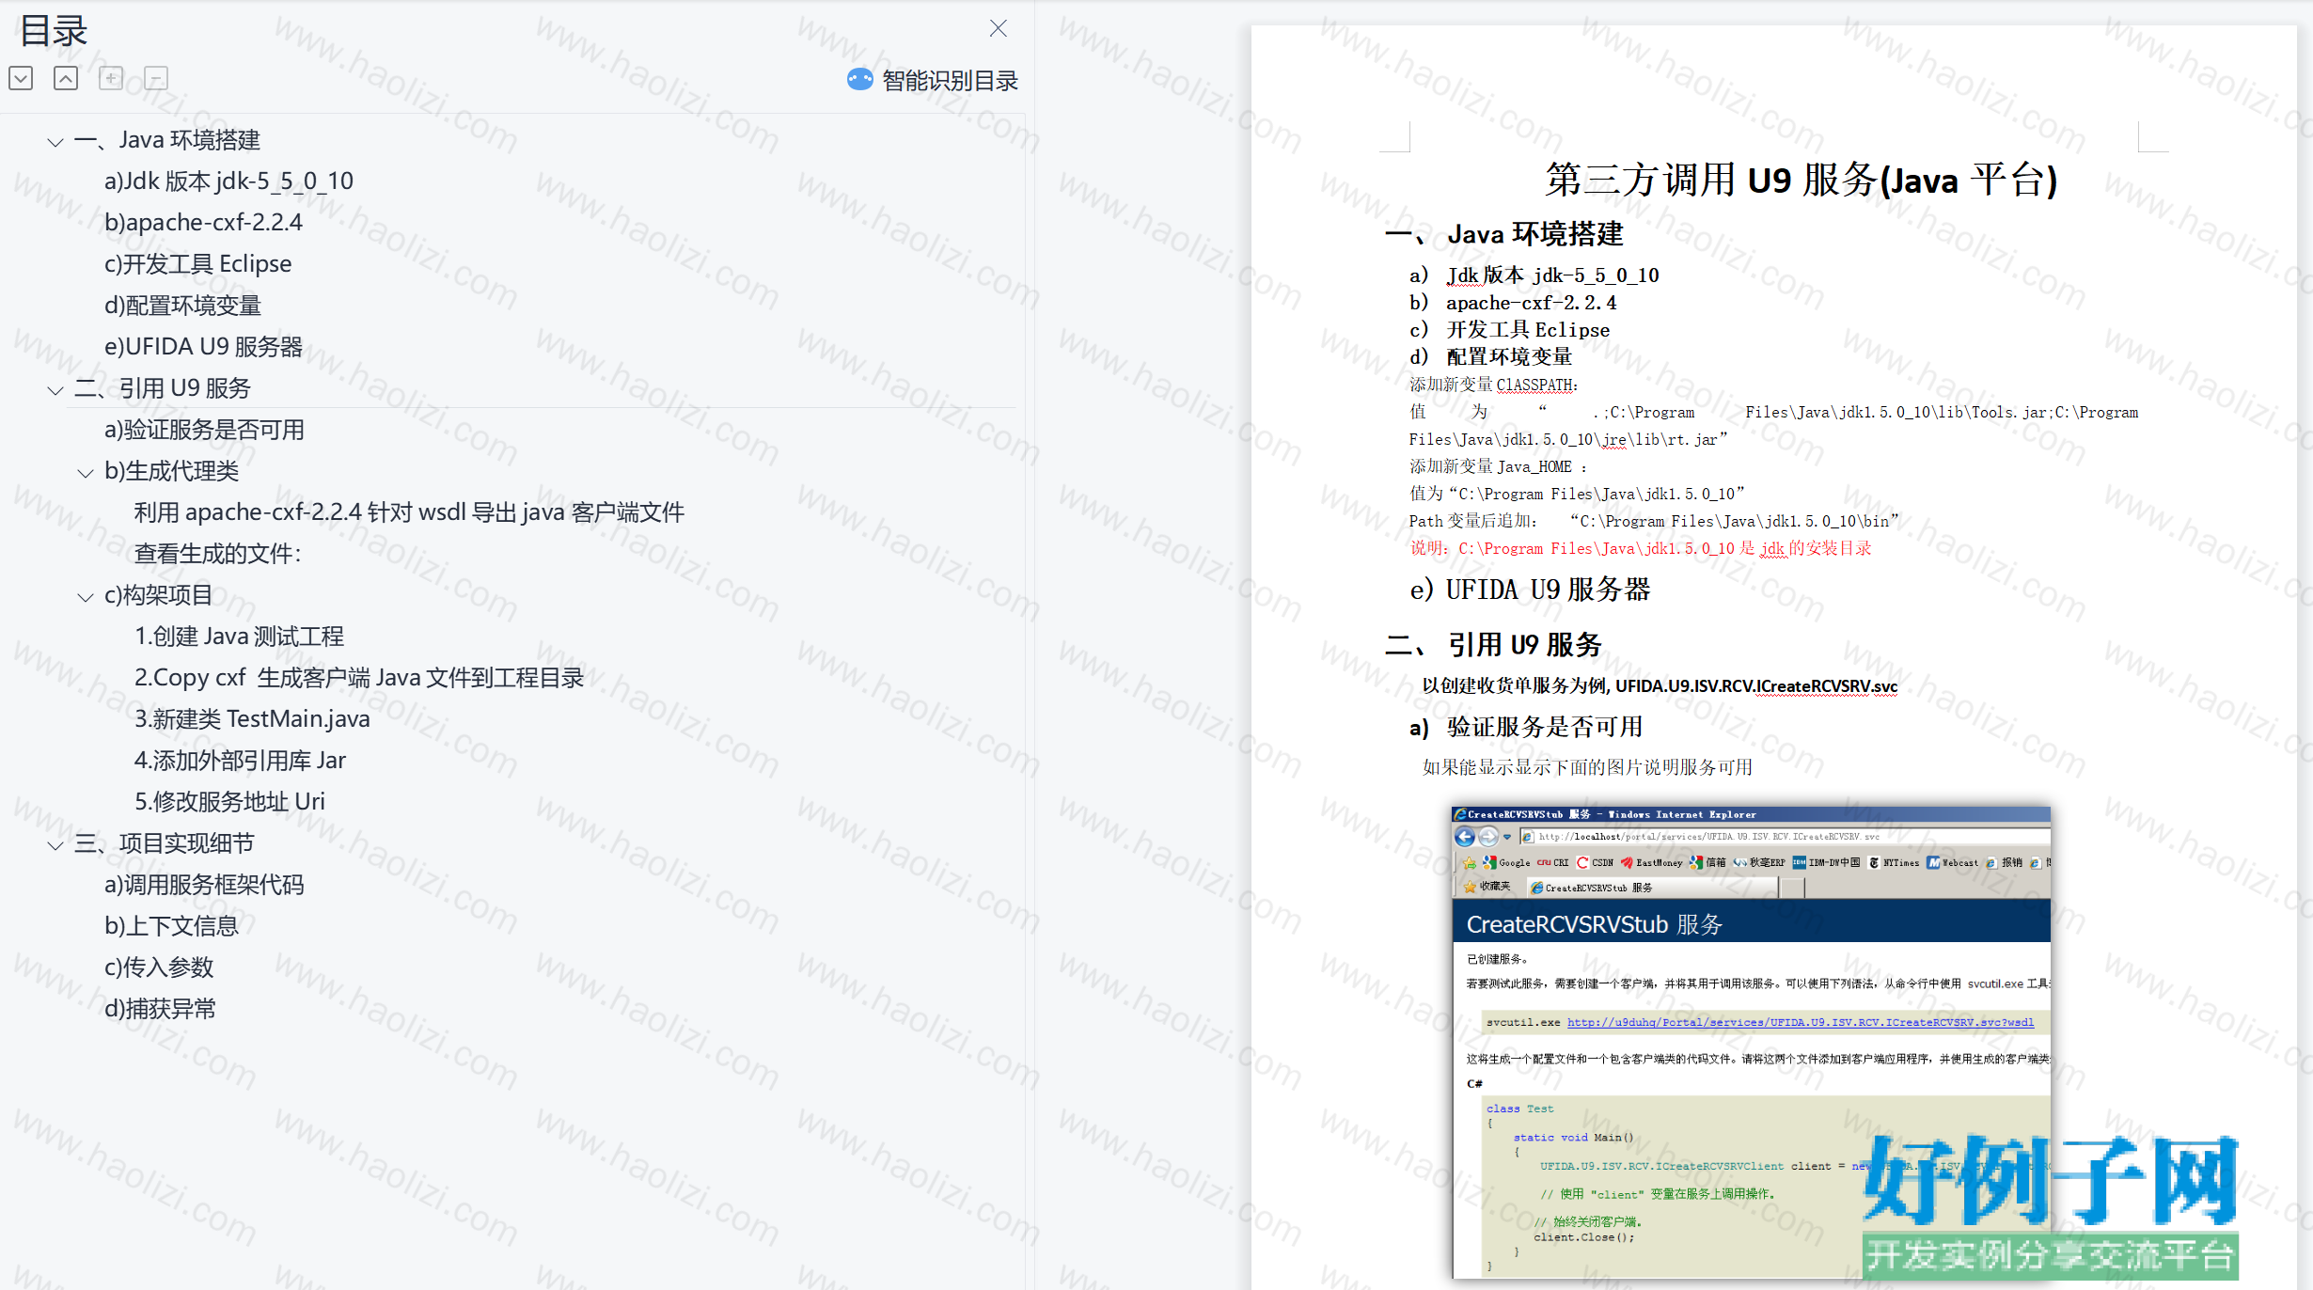
Task: Go to a)Jdk 版本 jdk-5_5_0_10 entry
Action: [x=228, y=181]
